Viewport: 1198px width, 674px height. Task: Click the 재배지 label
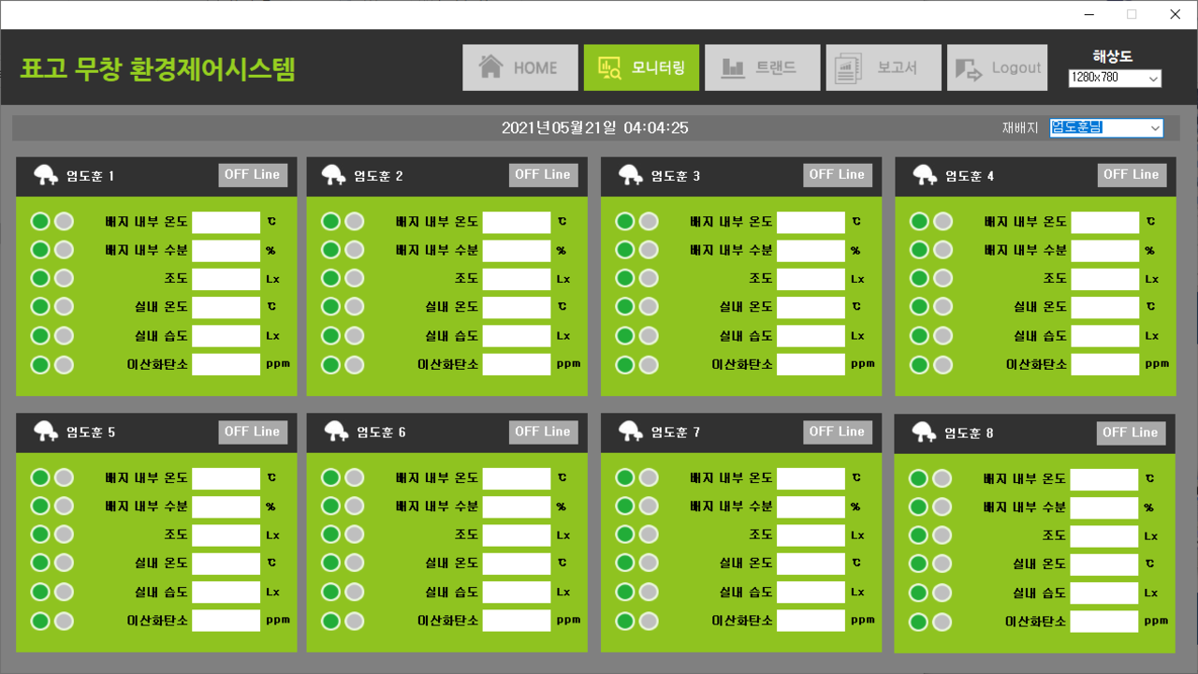(x=1020, y=128)
